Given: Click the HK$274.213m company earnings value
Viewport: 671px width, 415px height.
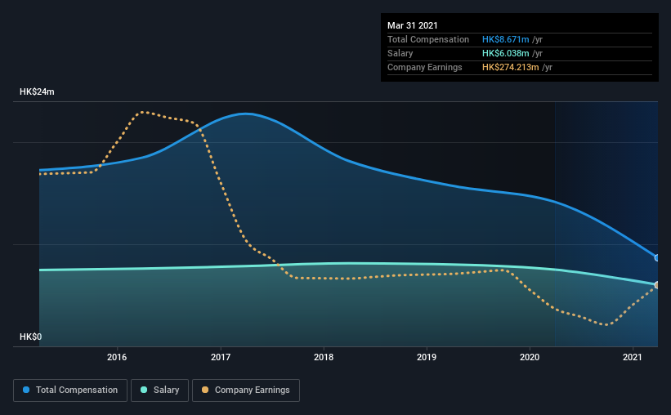Looking at the screenshot, I should 511,67.
